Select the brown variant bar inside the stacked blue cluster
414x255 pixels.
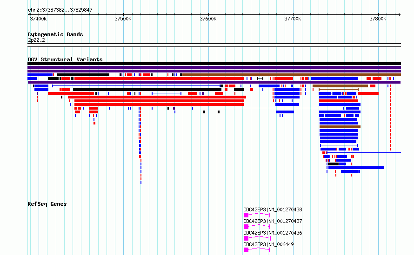point(340,127)
